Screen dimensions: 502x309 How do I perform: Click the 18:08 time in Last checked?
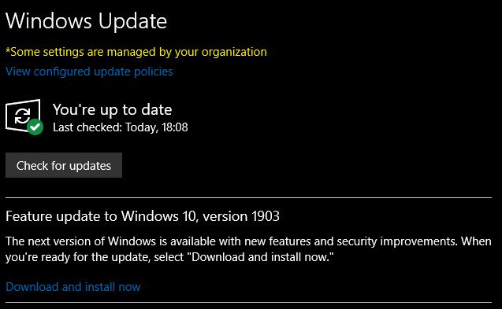(174, 127)
